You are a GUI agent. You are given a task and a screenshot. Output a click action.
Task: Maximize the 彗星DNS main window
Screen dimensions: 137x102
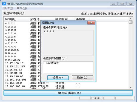(122, 4)
